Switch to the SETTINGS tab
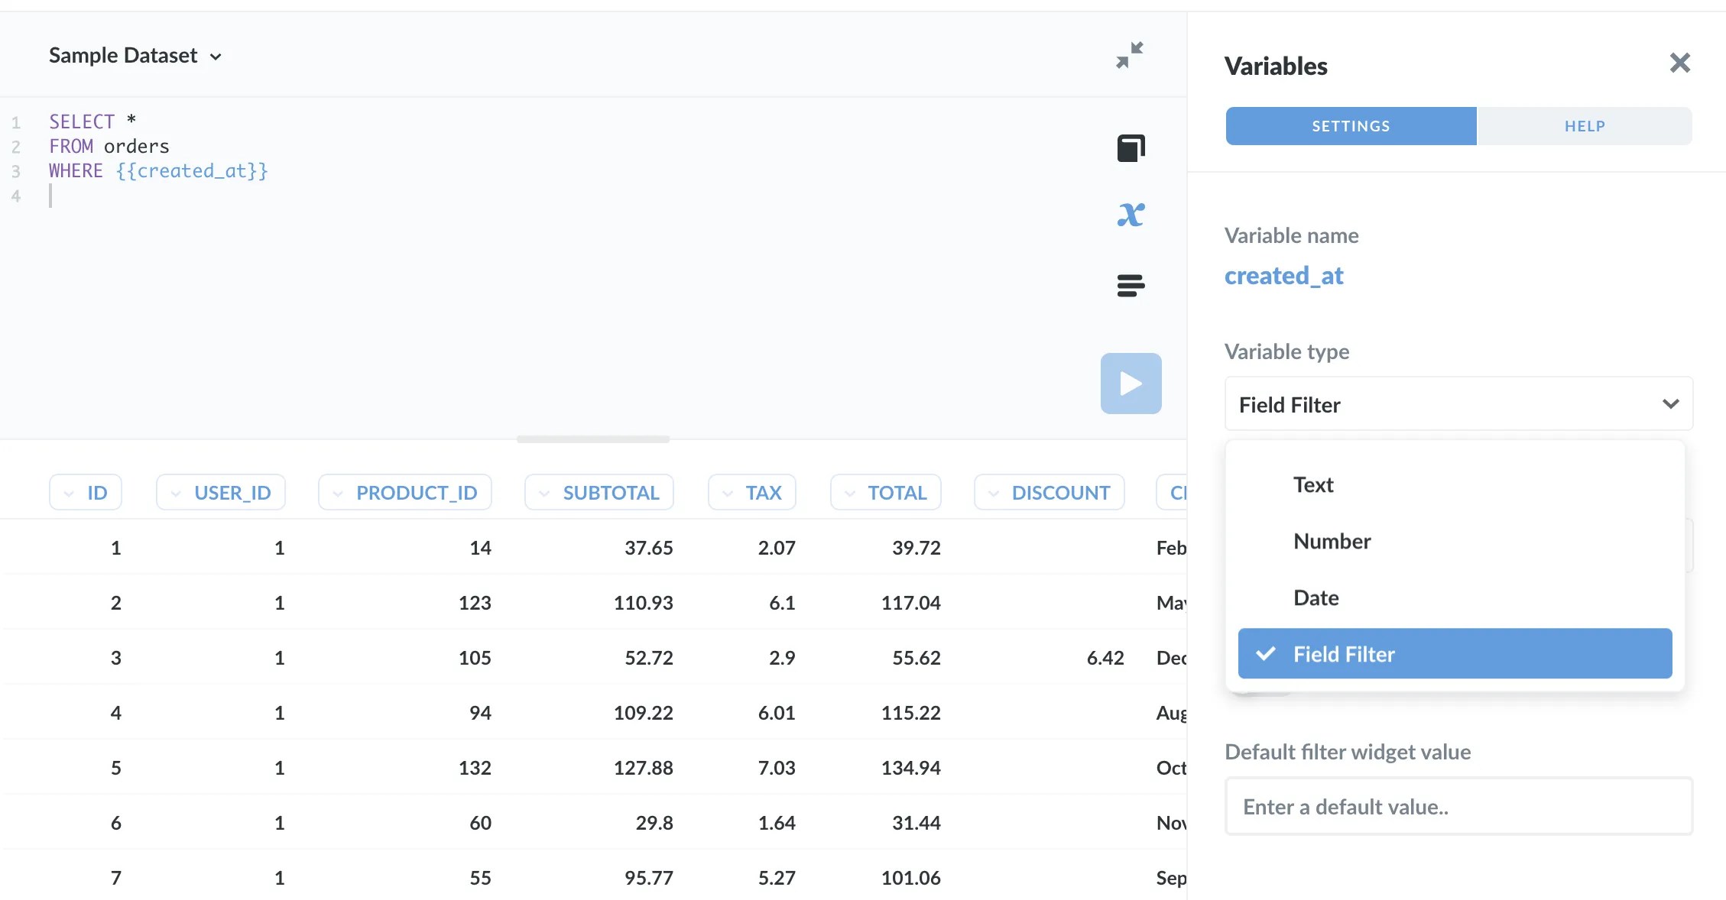 1350,125
